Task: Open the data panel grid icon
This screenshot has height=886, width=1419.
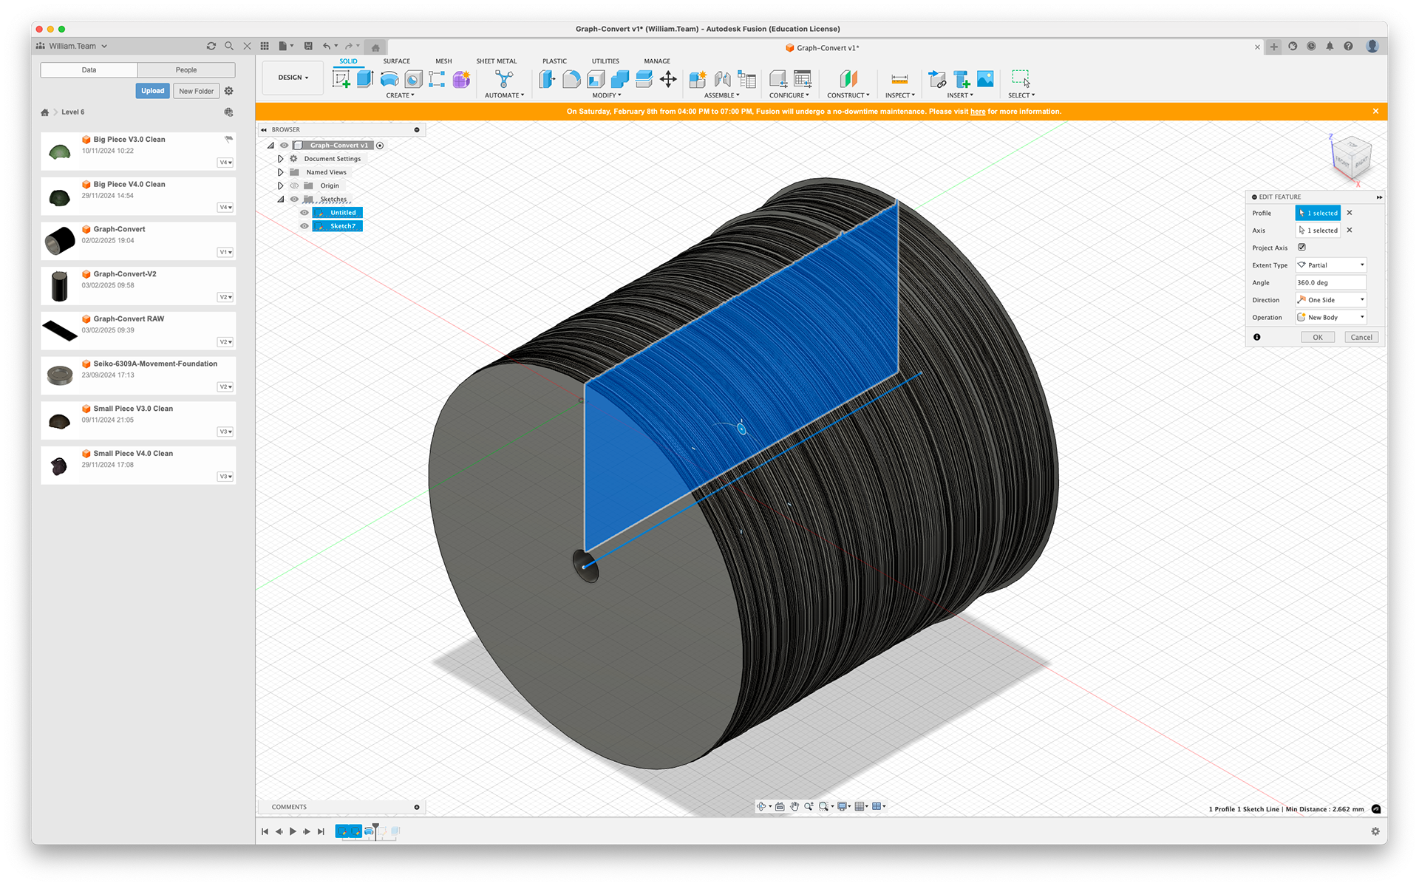Action: coord(265,46)
